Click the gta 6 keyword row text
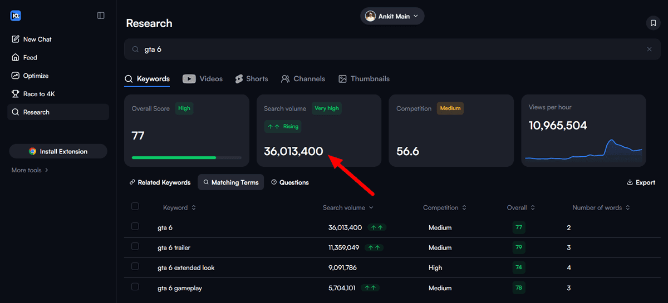This screenshot has width=668, height=303. tap(165, 228)
